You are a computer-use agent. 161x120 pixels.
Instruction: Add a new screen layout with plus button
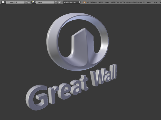pos(26,2)
